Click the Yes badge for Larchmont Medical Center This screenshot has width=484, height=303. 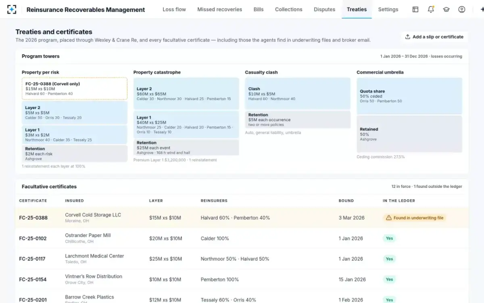[x=389, y=259]
